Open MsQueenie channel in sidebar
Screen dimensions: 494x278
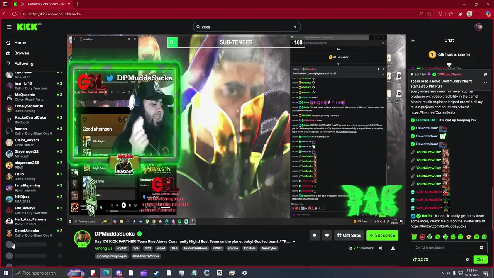(x=34, y=97)
